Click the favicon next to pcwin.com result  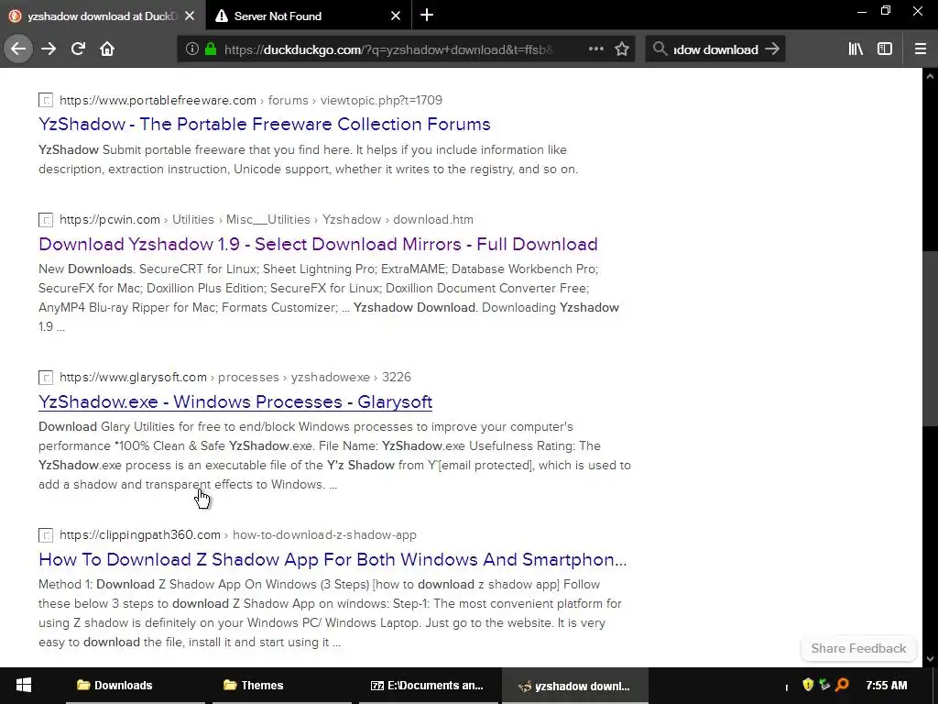(x=46, y=220)
